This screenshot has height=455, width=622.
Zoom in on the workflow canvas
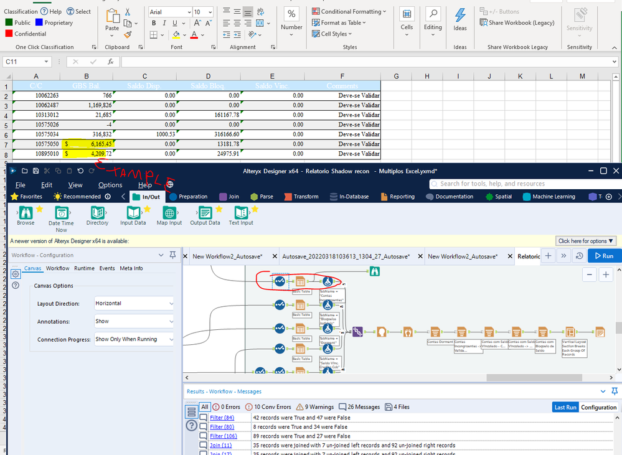pos(606,274)
